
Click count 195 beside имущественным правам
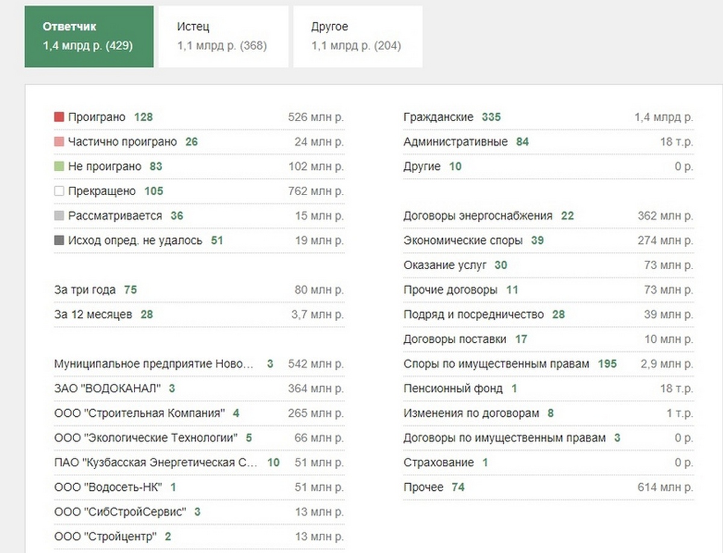607,364
